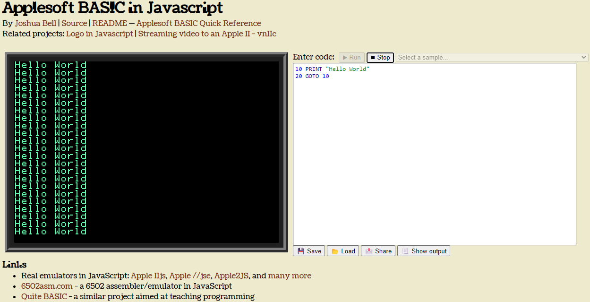Click the folder Load button
The width and height of the screenshot is (590, 302).
coord(343,251)
